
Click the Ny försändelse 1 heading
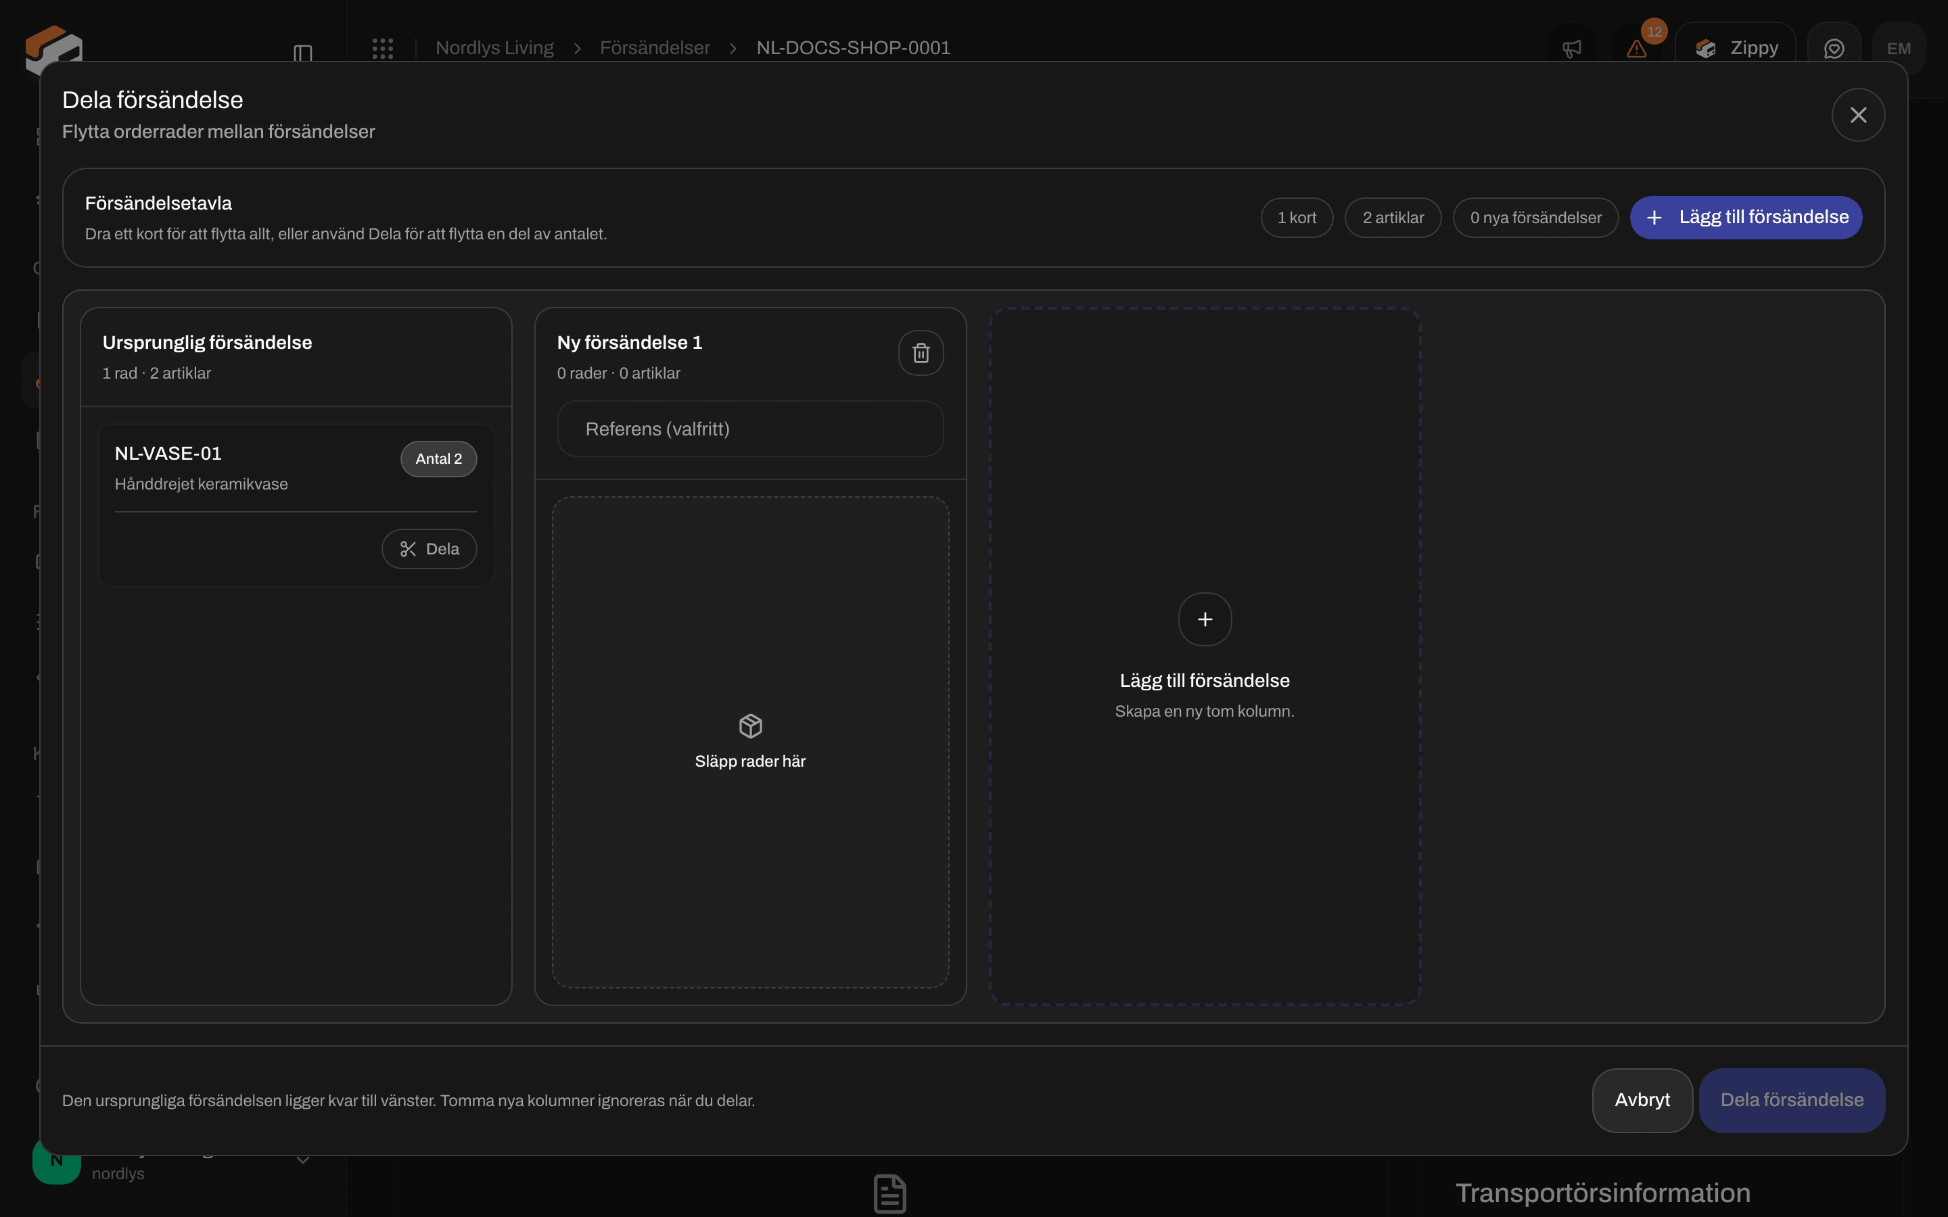point(630,342)
